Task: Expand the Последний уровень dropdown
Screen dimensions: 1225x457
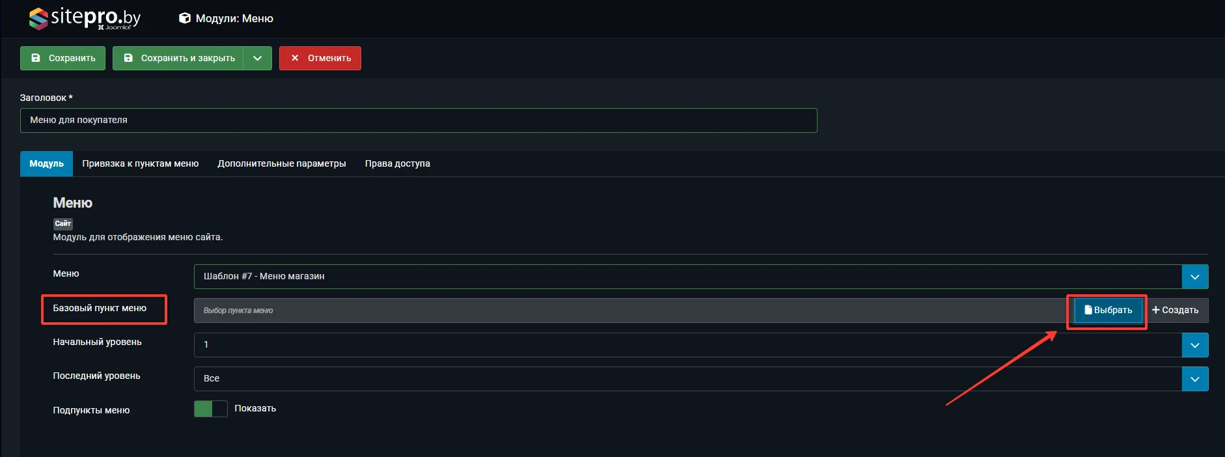Action: [x=1194, y=379]
